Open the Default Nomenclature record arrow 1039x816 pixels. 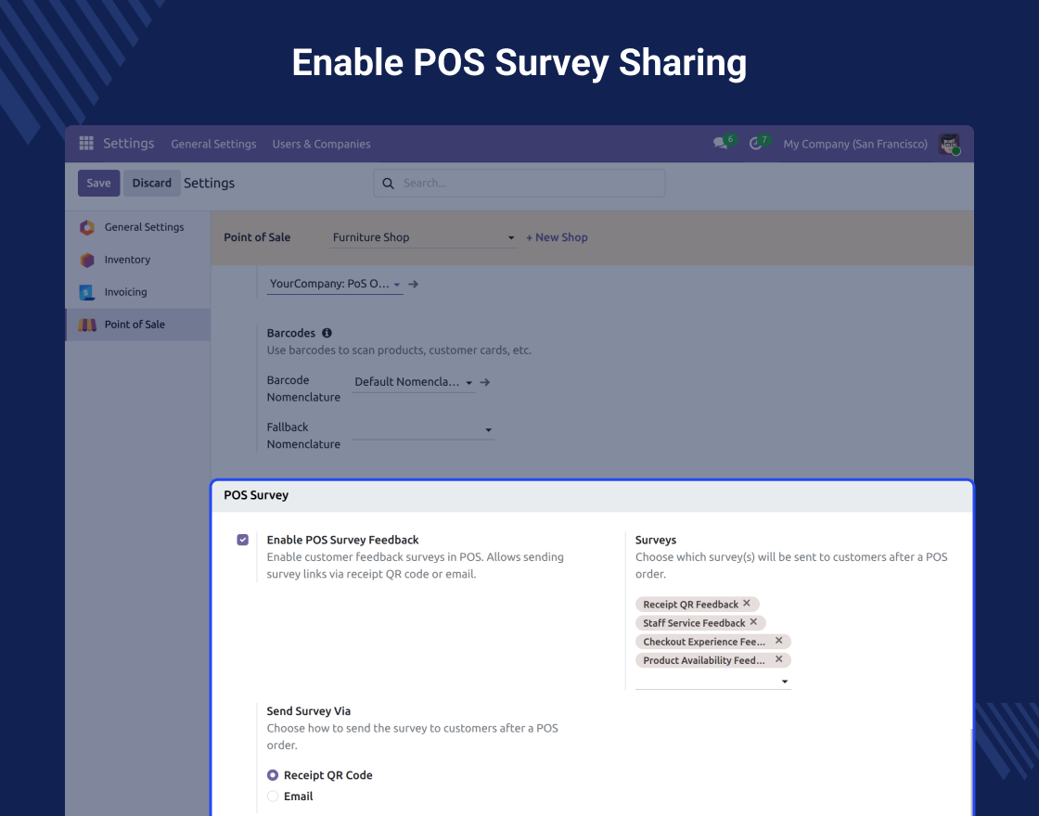coord(485,382)
